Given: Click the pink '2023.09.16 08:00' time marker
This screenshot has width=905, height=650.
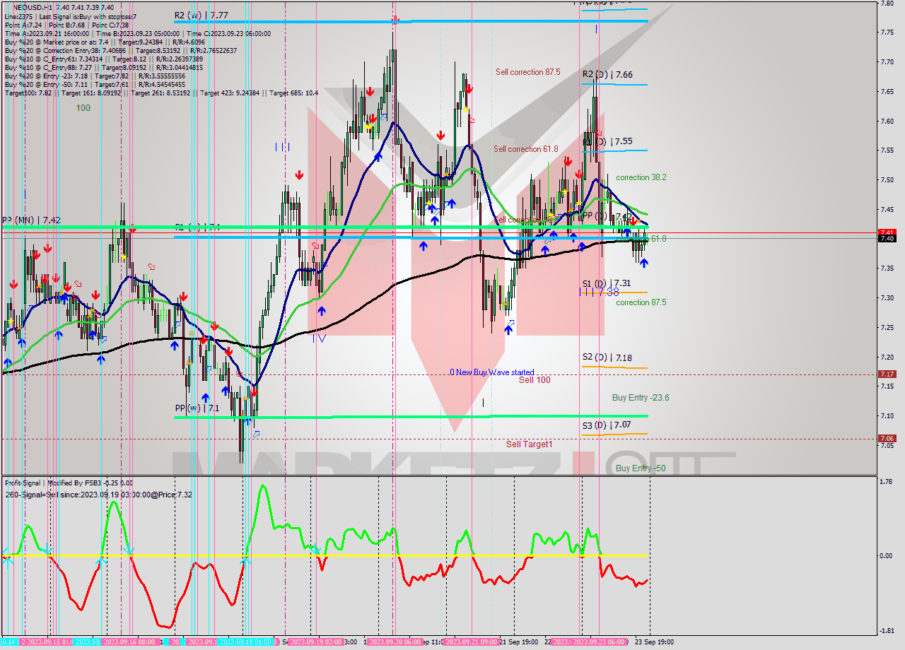Looking at the screenshot, I should click(x=129, y=642).
